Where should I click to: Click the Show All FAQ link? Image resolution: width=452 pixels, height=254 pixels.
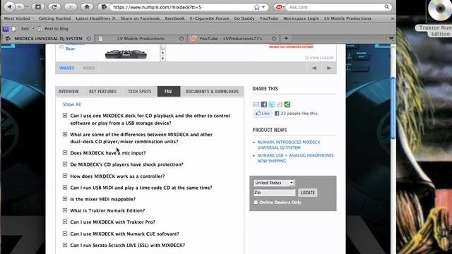[x=72, y=104]
